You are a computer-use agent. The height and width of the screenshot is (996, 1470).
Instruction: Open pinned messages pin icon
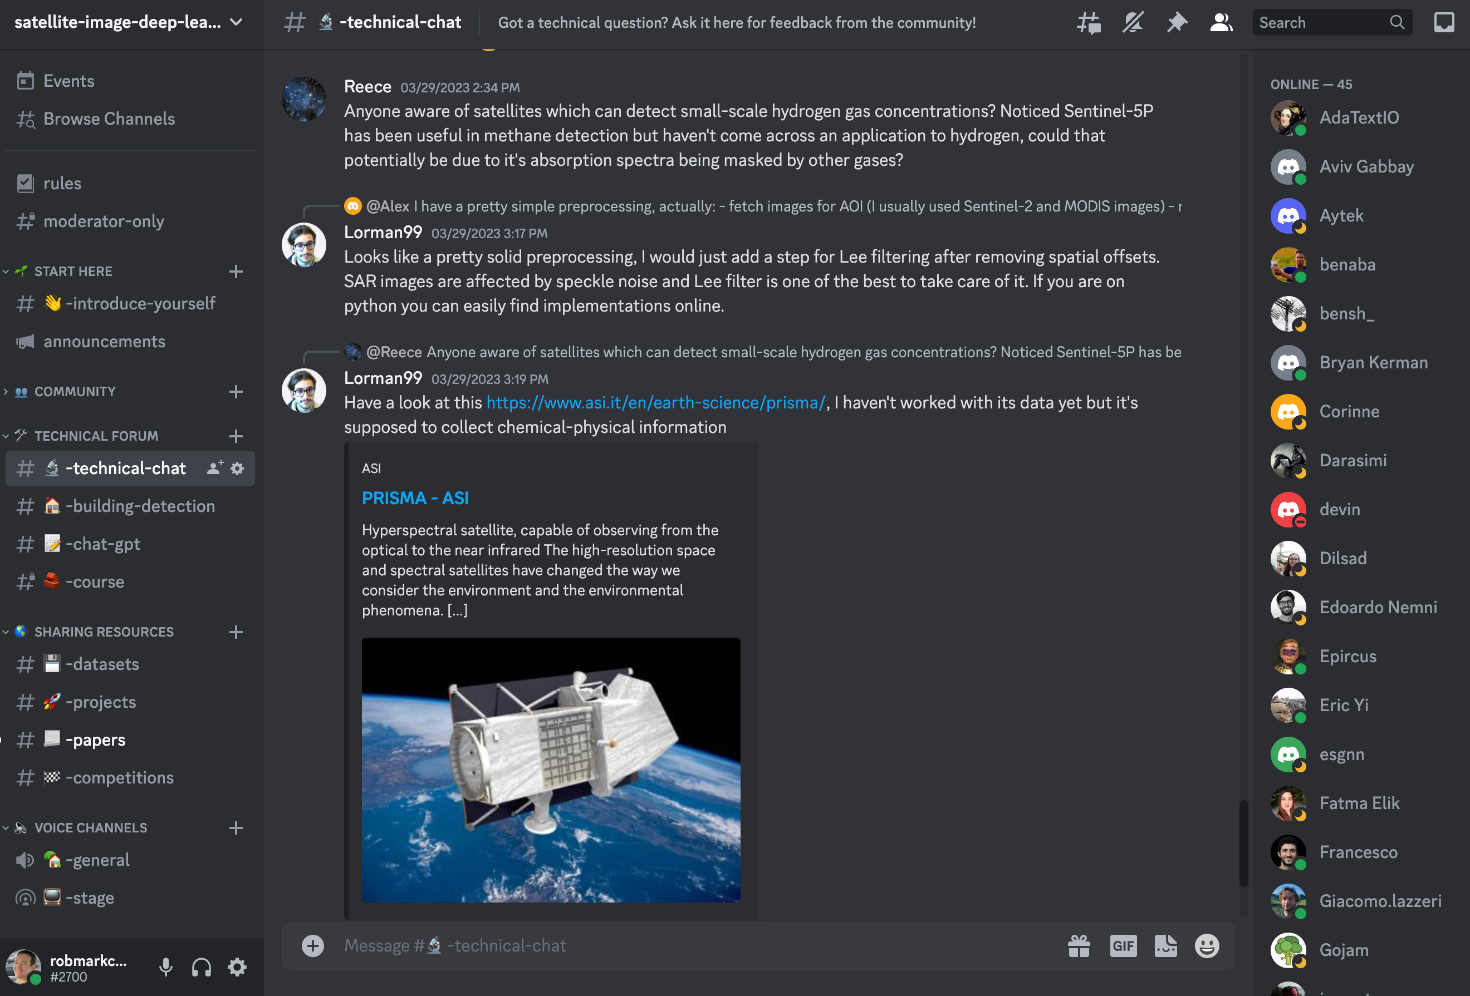pos(1177,23)
